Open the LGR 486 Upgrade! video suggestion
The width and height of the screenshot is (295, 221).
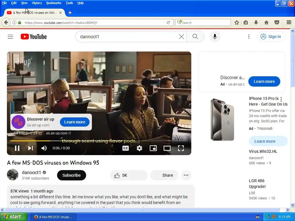point(257,184)
